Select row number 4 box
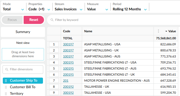 54,62
